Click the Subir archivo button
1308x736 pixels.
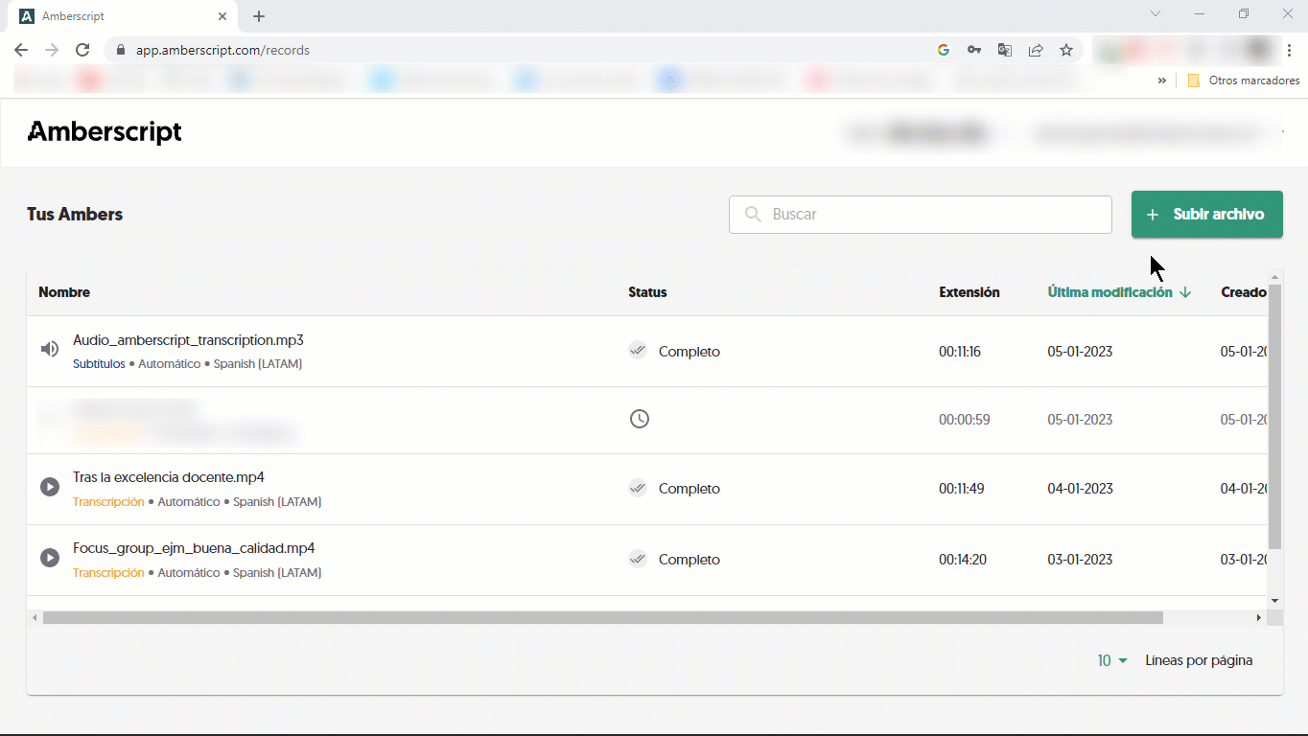[x=1206, y=215]
